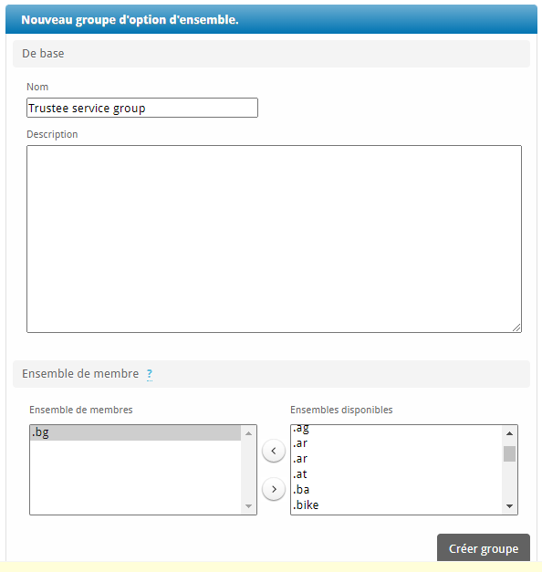Click the left arrow move button
Viewport: 542px width, 572px height.
[274, 451]
